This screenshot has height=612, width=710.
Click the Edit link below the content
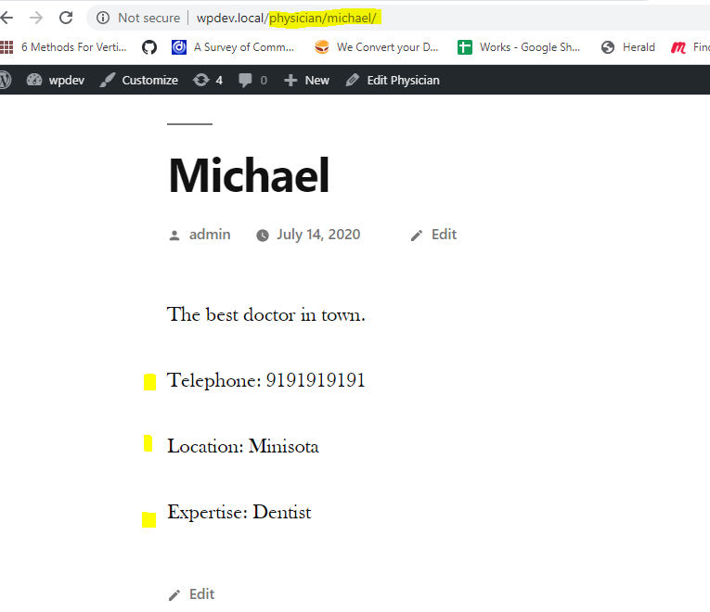[x=201, y=593]
